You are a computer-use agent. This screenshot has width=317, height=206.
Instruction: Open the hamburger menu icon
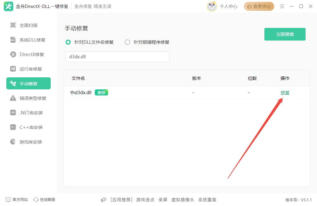[282, 6]
